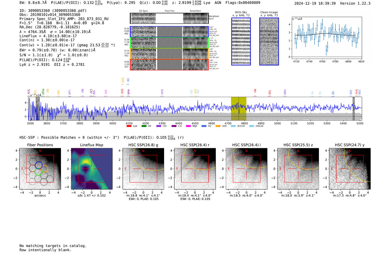This screenshot has height=265, width=390.
Task: Click the 'S/N = 1.1(±1.0)' line
Action: point(53,55)
